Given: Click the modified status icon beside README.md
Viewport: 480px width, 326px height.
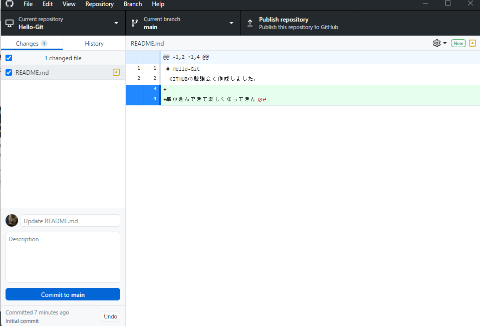Looking at the screenshot, I should [116, 72].
